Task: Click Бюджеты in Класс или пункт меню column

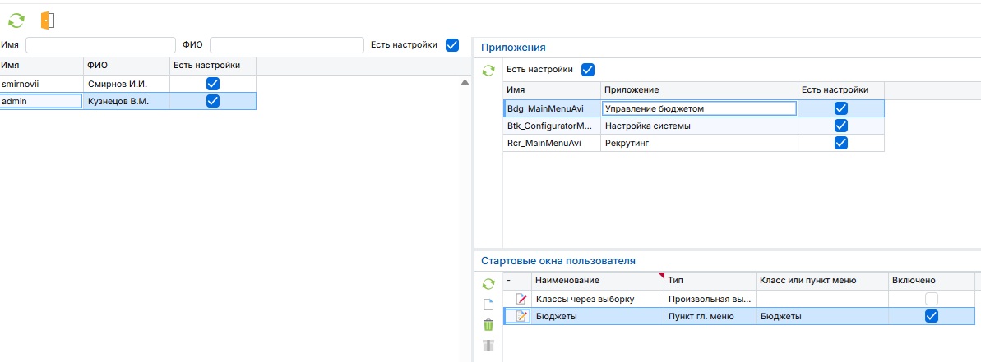Action: tap(822, 316)
